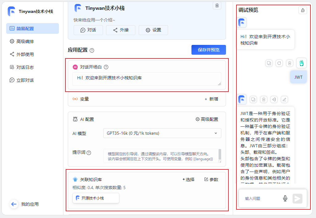The width and height of the screenshot is (316, 218).
Task: Delete the app using trash icon at top
Action: (x=217, y=6)
